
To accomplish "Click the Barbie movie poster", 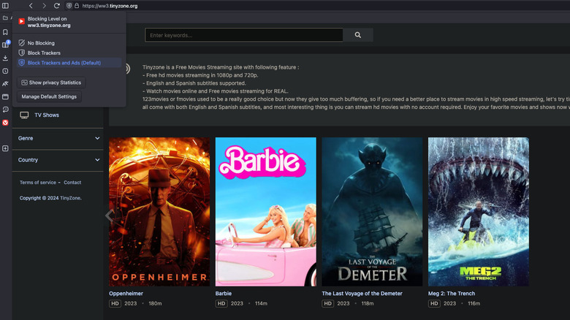I will pyautogui.click(x=265, y=211).
